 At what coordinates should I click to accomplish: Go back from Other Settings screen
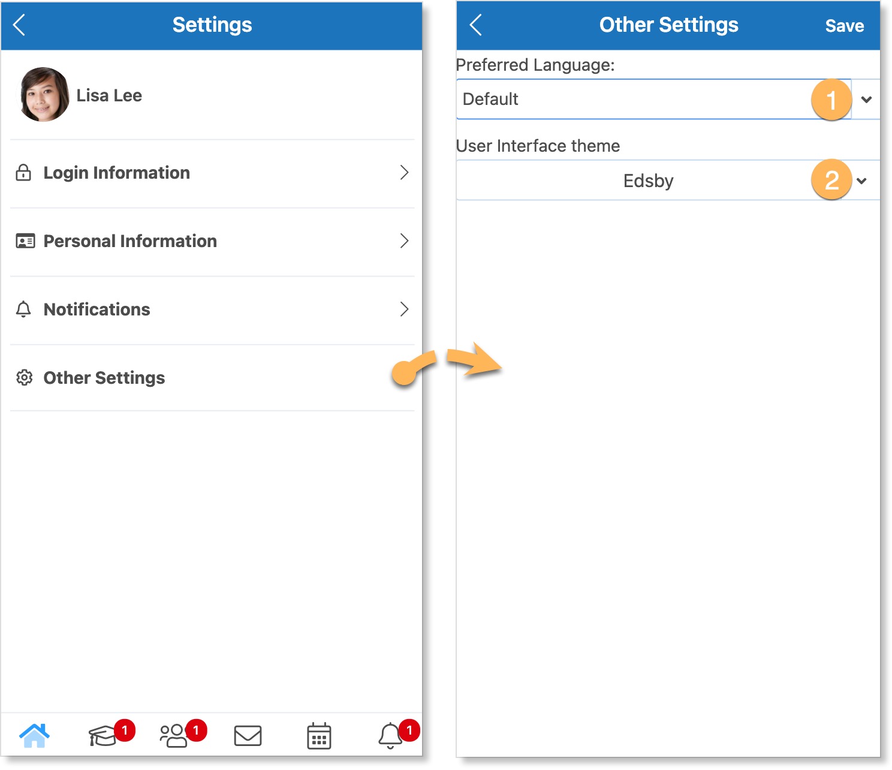[x=476, y=25]
